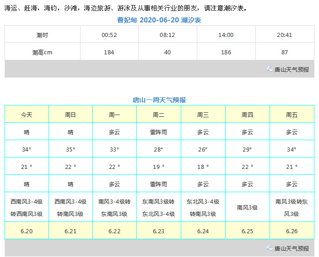This screenshot has width=319, height=257.
Task: Select the 潮高cm row label
Action: tap(43, 52)
